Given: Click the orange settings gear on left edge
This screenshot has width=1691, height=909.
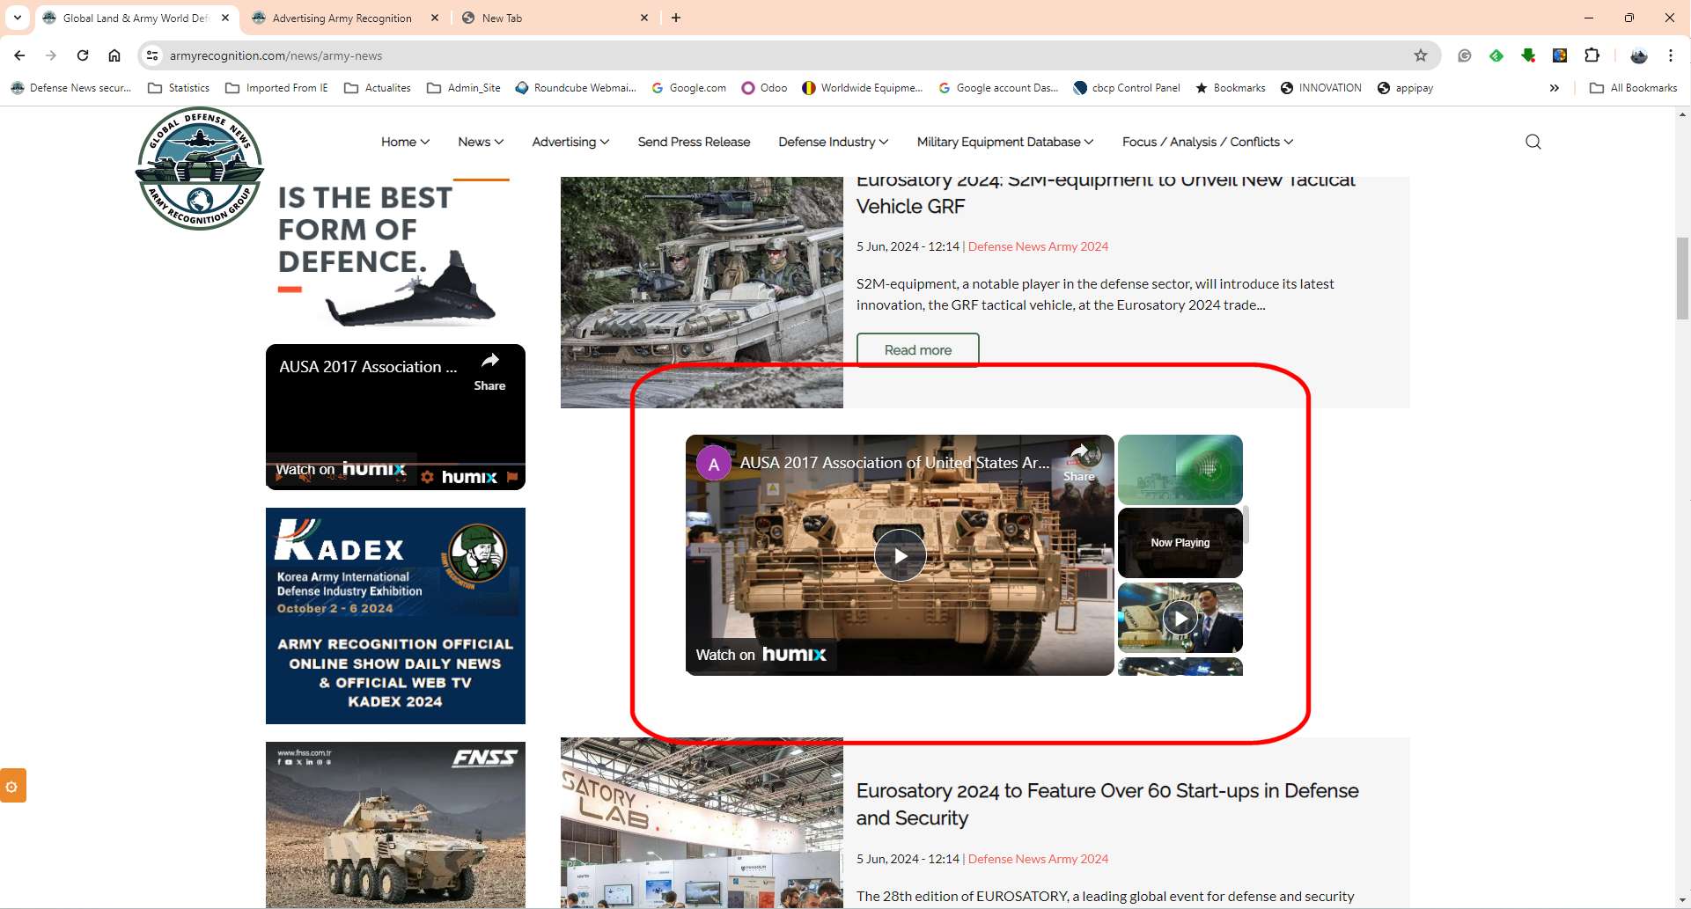Looking at the screenshot, I should 12,786.
